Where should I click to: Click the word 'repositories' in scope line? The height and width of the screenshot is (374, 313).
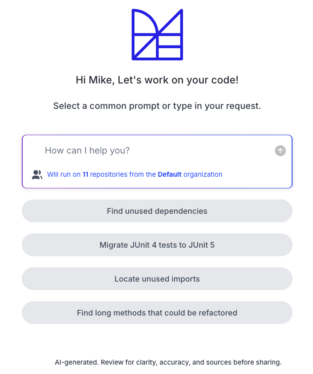pyautogui.click(x=109, y=175)
